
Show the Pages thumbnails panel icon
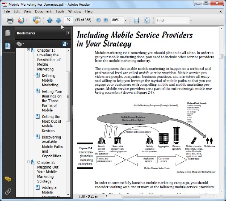click(x=8, y=33)
